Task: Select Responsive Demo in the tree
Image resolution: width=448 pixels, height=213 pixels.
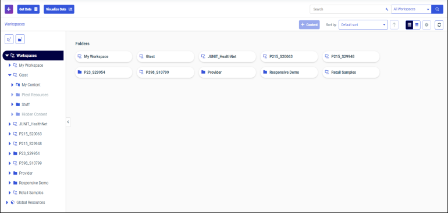Action: [34, 183]
